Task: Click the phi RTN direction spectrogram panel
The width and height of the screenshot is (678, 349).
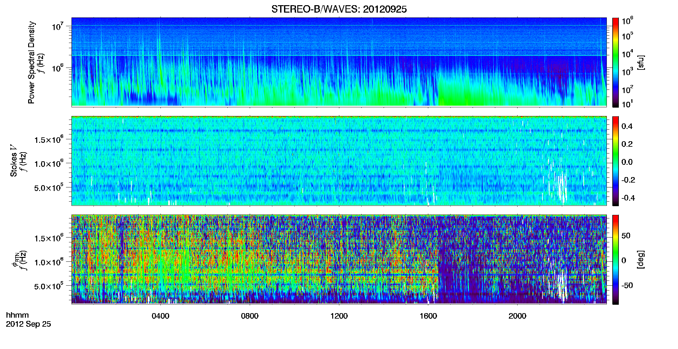Action: (339, 259)
